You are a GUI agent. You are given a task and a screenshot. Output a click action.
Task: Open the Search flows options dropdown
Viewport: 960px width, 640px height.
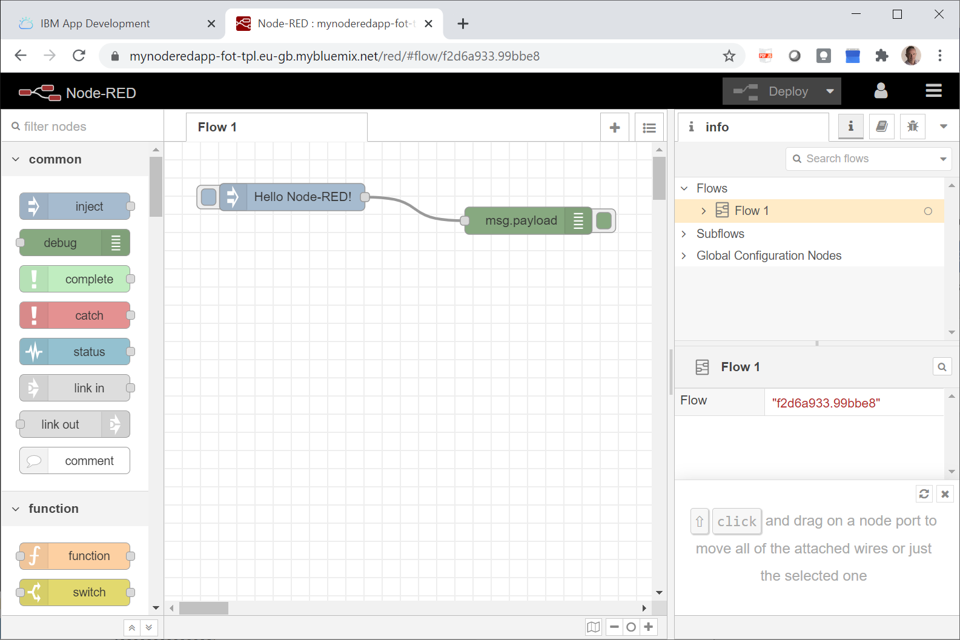click(x=943, y=159)
